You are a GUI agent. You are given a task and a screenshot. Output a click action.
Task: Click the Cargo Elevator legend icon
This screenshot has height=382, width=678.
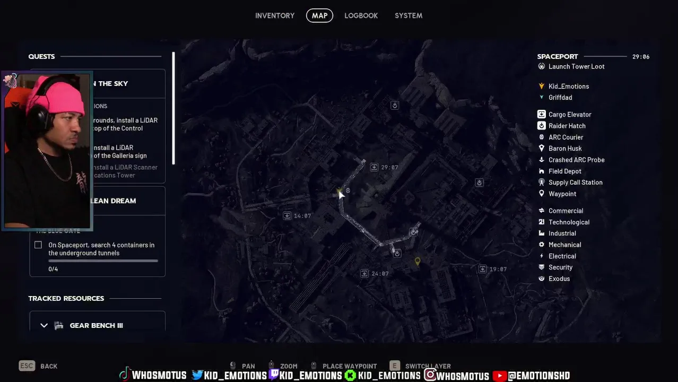[541, 114]
